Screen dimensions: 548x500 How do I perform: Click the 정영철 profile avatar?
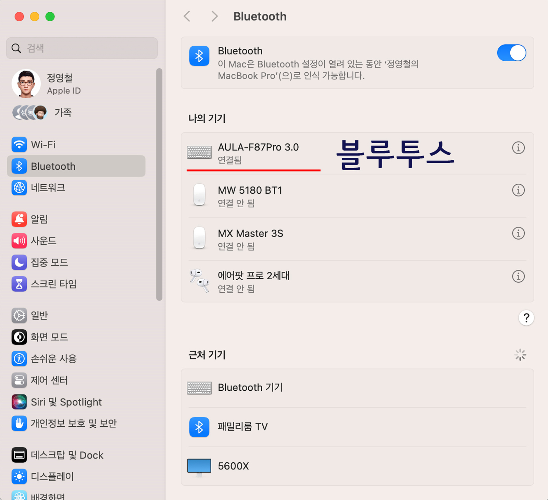click(x=26, y=84)
